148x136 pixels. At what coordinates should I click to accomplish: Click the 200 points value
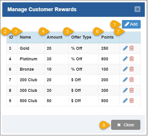105,80
